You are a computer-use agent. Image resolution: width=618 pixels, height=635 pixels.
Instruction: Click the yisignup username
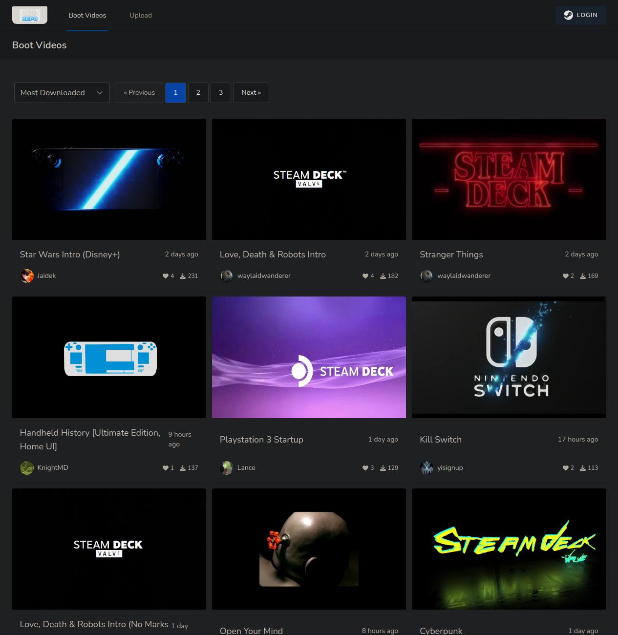coord(450,468)
